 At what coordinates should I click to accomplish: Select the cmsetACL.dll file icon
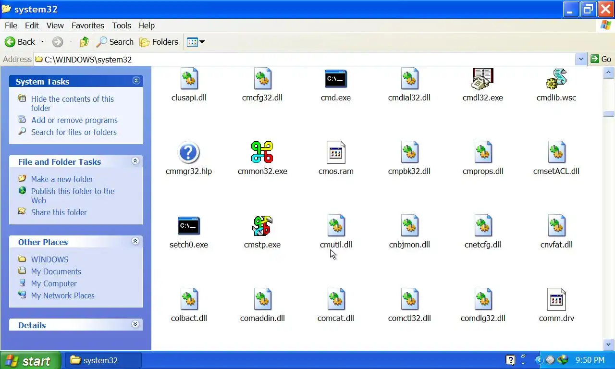pyautogui.click(x=557, y=152)
